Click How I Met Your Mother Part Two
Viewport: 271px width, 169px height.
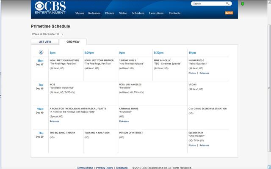(99, 60)
